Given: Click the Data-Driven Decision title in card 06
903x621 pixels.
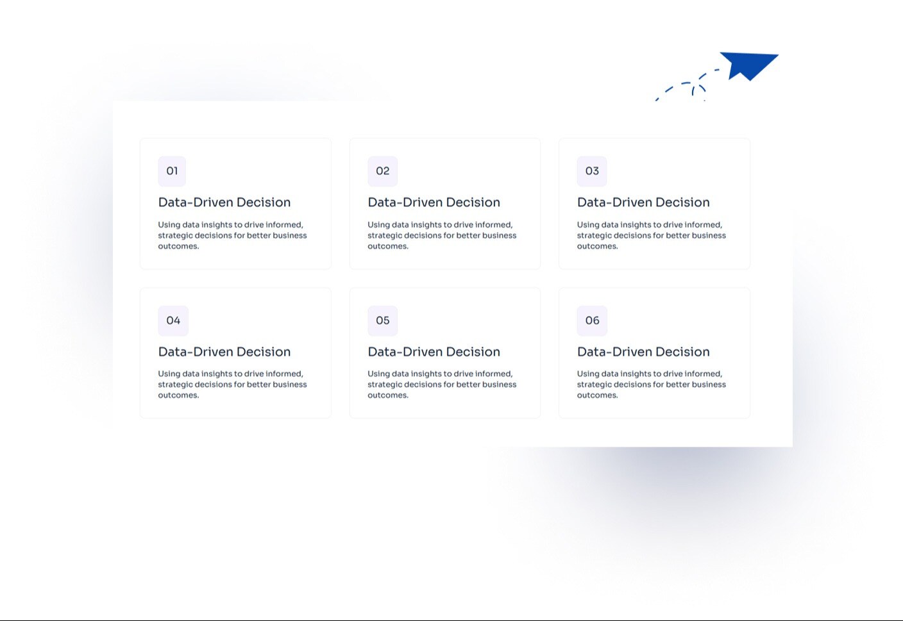Looking at the screenshot, I should (x=643, y=352).
